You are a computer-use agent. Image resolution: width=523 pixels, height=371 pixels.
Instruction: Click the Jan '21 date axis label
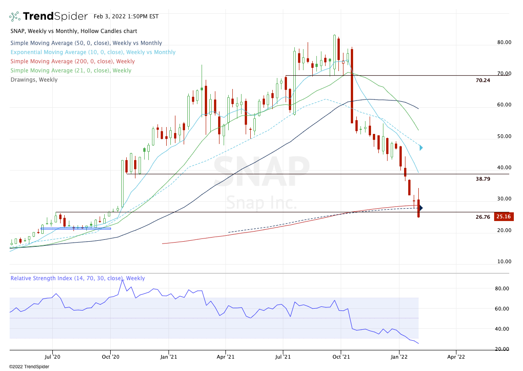[x=169, y=357]
